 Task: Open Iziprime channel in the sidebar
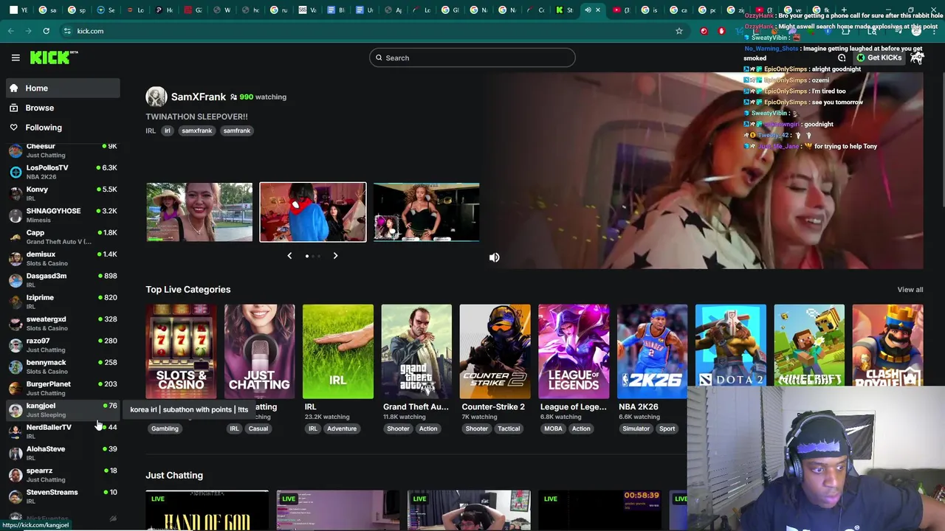coord(63,302)
